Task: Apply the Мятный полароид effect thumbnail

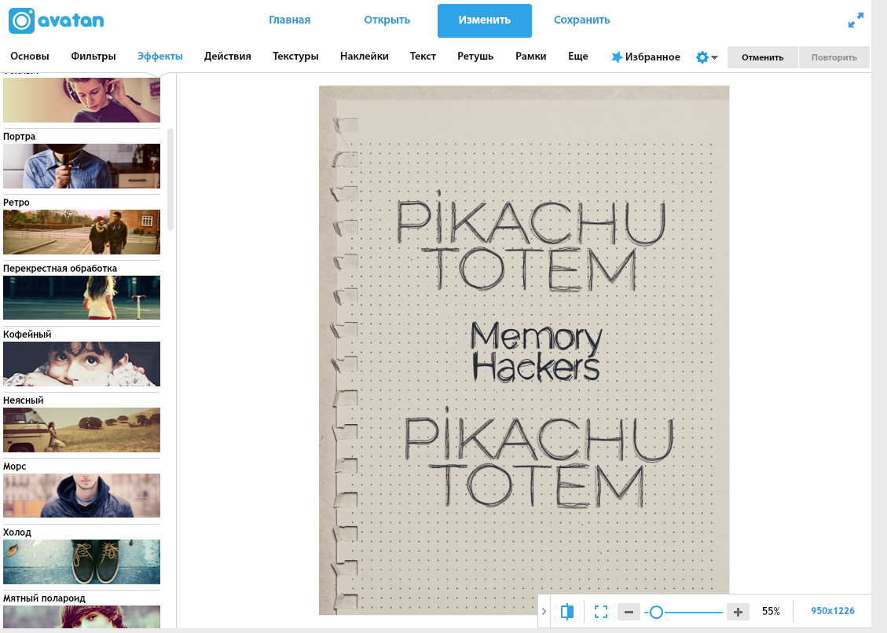Action: pyautogui.click(x=82, y=617)
